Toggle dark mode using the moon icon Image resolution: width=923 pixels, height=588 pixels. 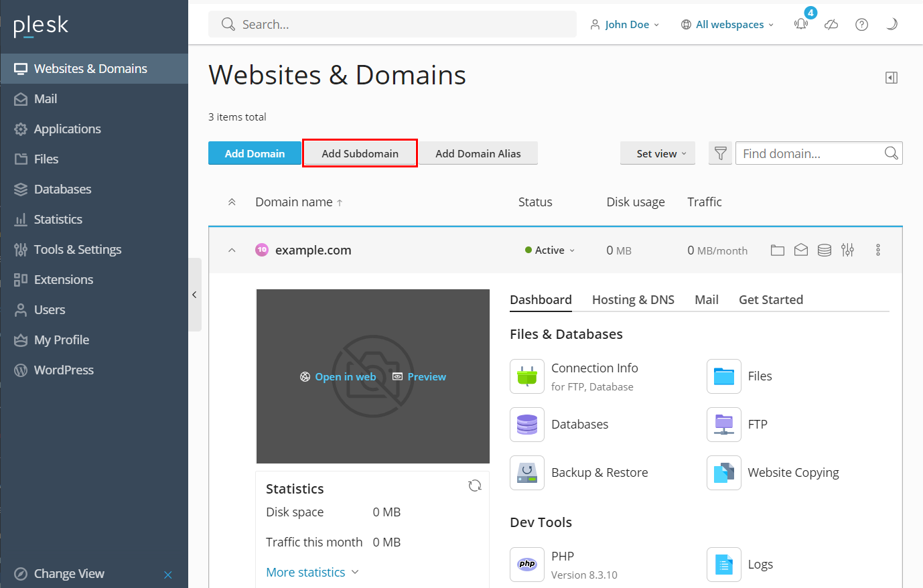[x=892, y=24]
